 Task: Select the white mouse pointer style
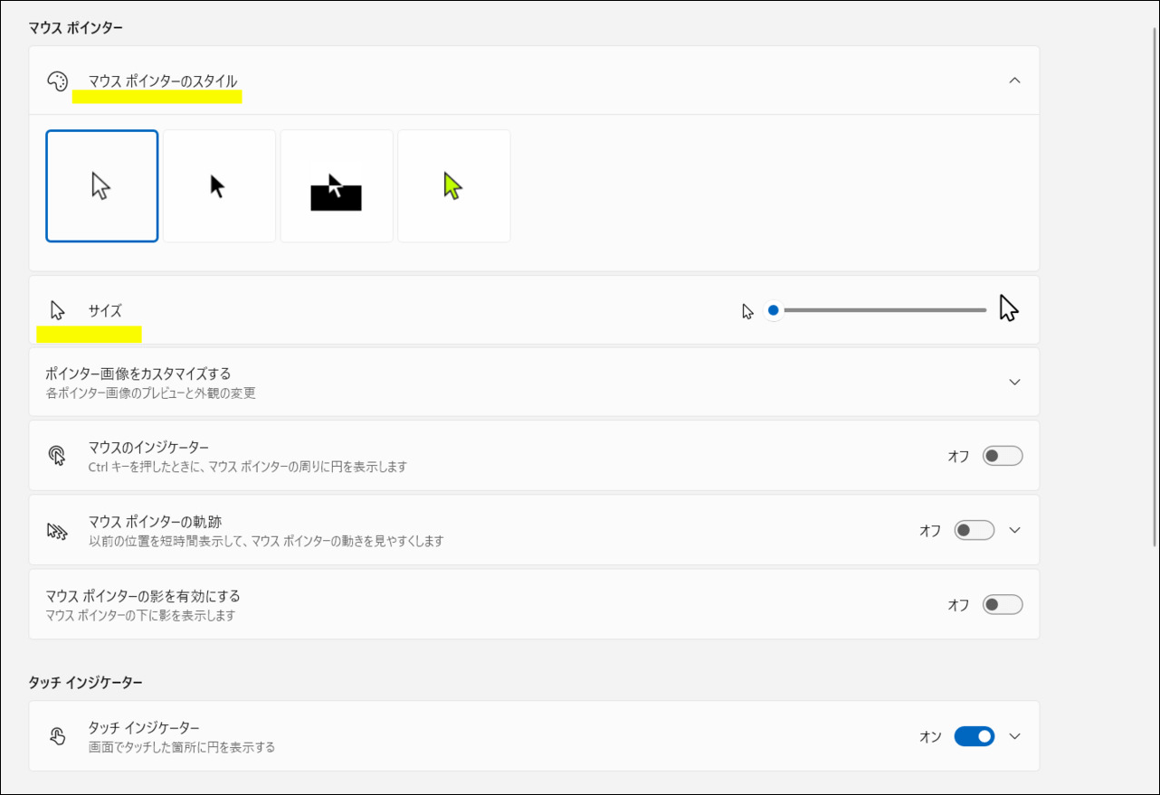point(102,186)
